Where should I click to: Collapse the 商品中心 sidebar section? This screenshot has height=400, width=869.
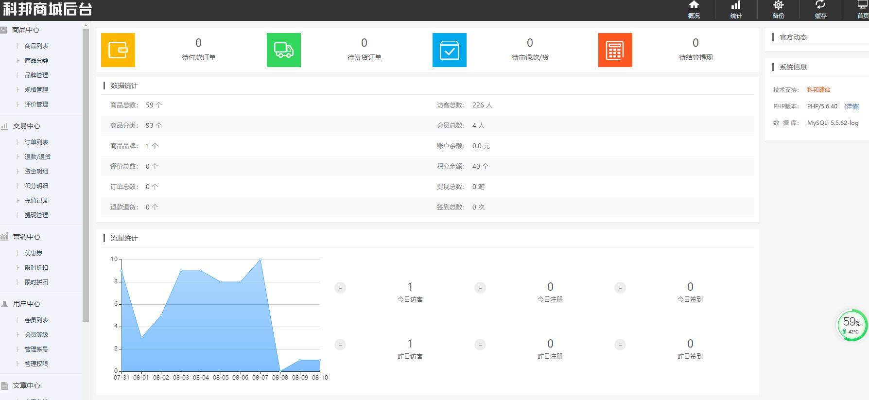(x=25, y=30)
